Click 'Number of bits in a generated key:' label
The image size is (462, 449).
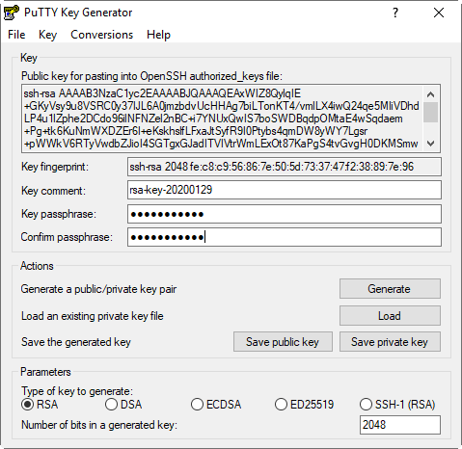(99, 425)
